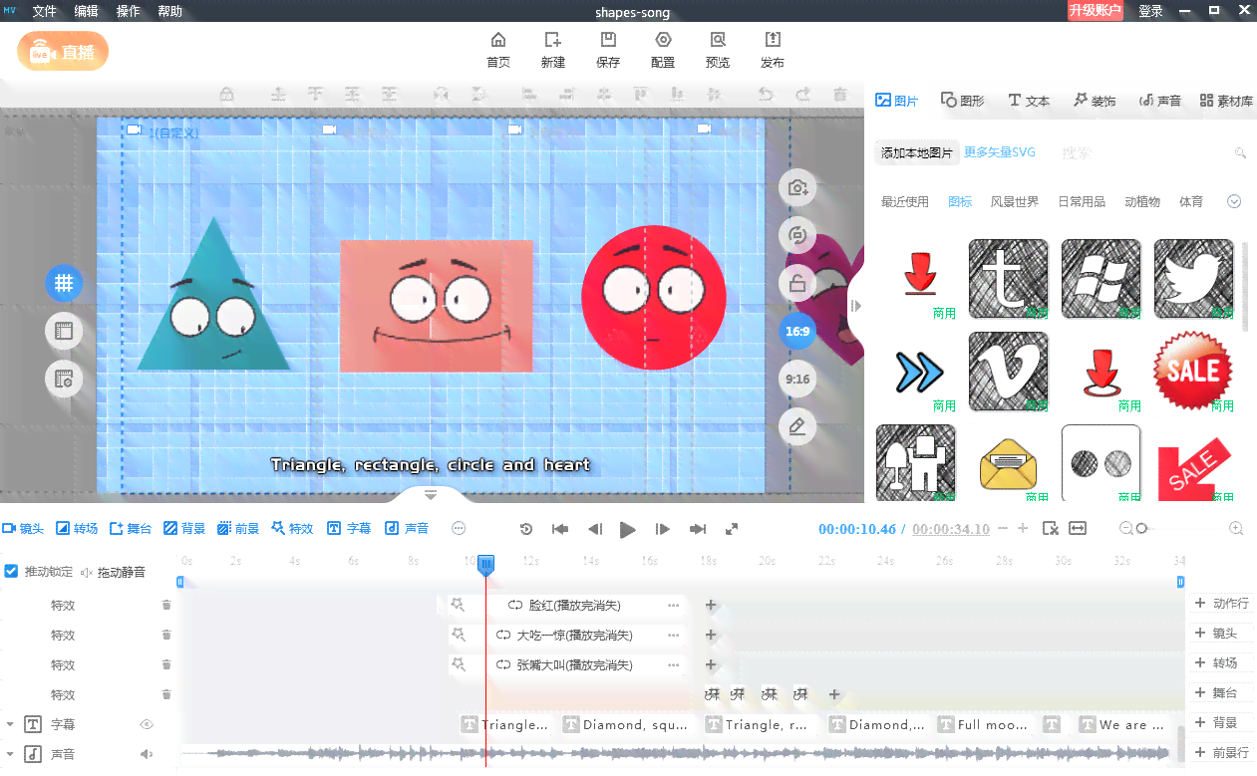Add a 转场 transition
The image size is (1257, 776).
(77, 529)
